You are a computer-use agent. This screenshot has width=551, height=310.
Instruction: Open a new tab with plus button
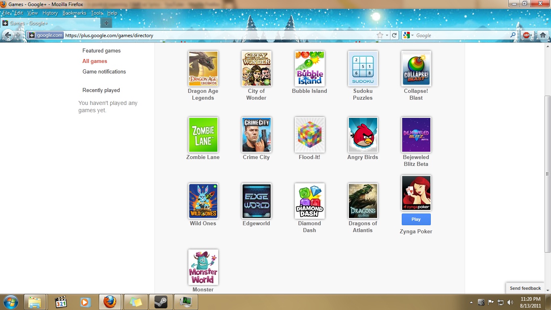click(106, 23)
